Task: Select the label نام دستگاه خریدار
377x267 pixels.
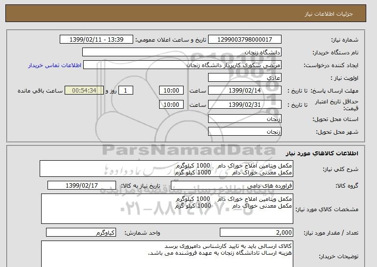Action: tap(335, 52)
